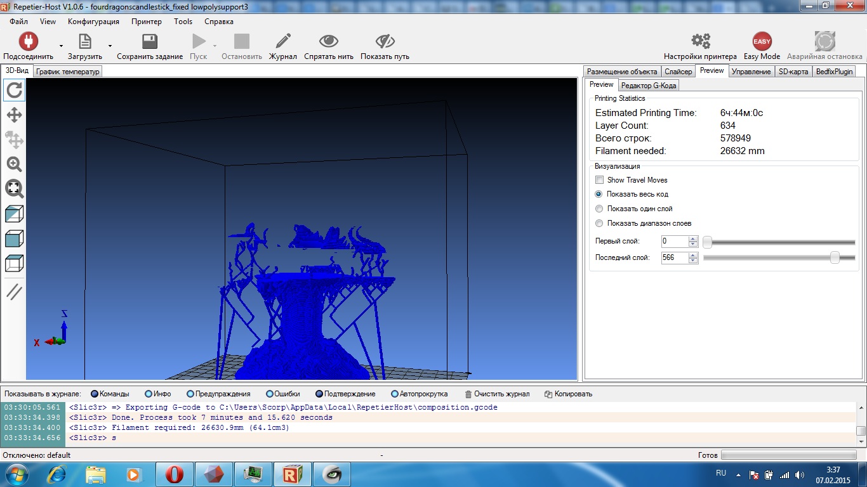The width and height of the screenshot is (867, 487).
Task: Click the last layer slider handle
Action: tap(835, 257)
